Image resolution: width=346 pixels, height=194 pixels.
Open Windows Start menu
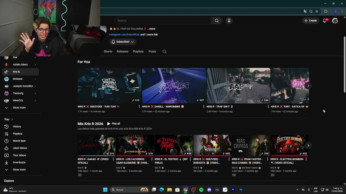coord(105,190)
